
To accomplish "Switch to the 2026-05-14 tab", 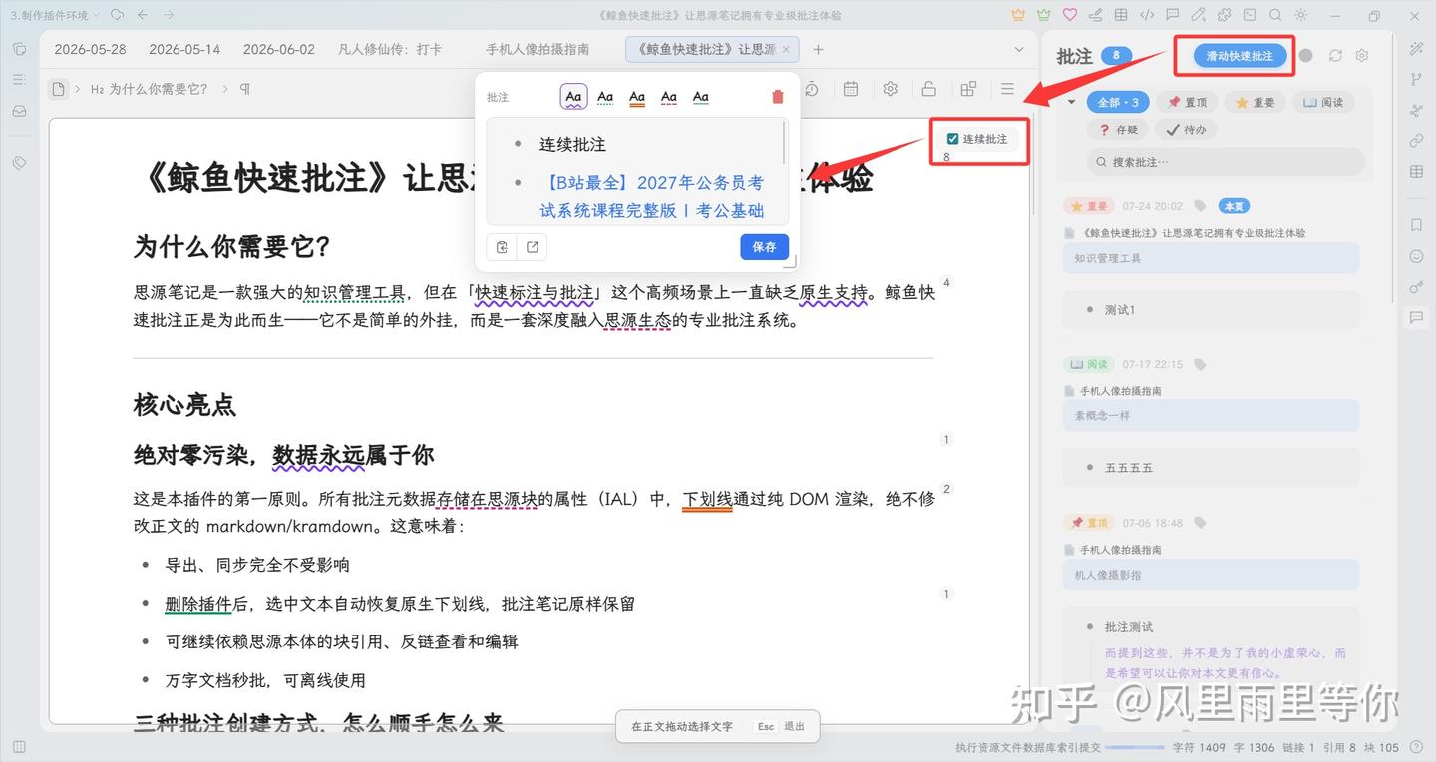I will click(x=184, y=49).
